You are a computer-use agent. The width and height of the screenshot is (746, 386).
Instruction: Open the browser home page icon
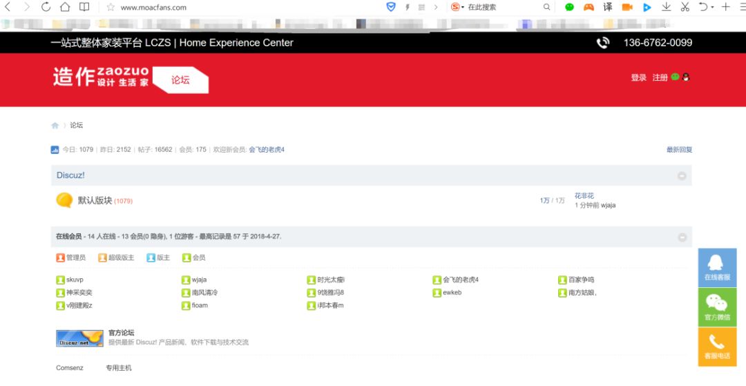click(65, 7)
